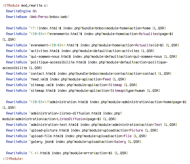Click the sitemap.xml rewrite rule
This screenshot has width=190, height=164.
click(x=72, y=85)
